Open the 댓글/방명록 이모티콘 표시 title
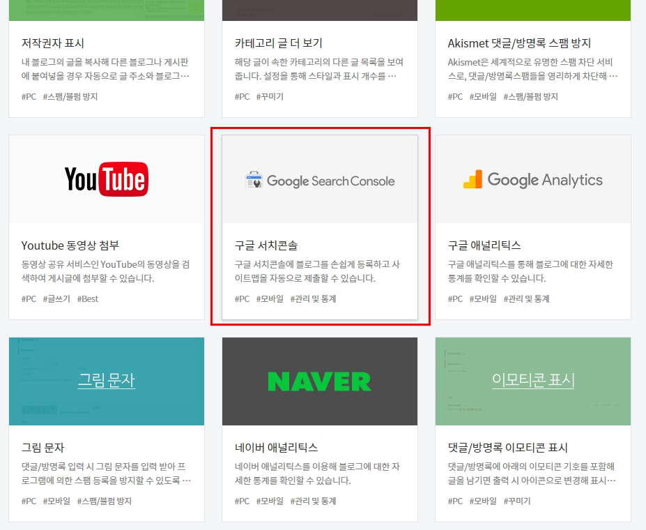This screenshot has height=530, width=646. 507,448
